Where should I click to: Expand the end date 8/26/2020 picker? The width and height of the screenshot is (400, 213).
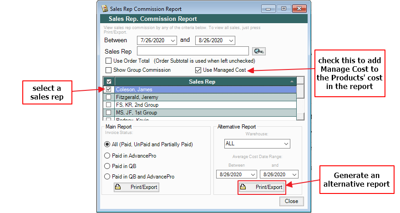click(231, 40)
